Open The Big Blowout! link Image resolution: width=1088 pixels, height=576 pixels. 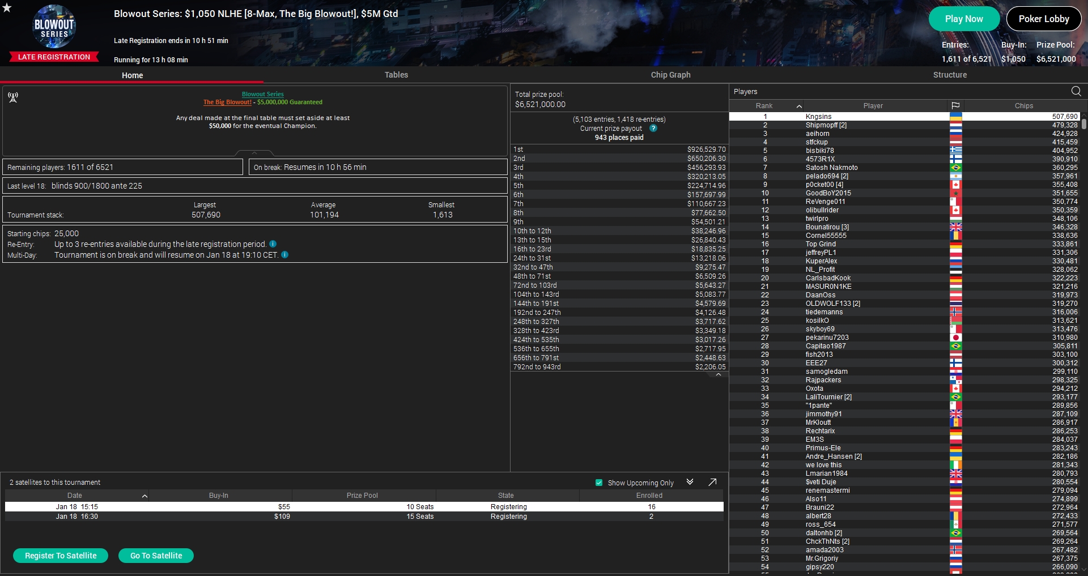point(227,102)
